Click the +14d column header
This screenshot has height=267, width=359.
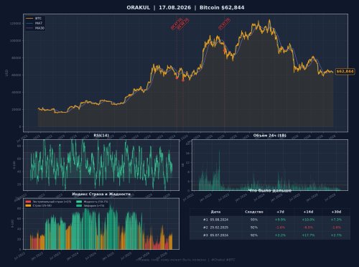coord(308,212)
